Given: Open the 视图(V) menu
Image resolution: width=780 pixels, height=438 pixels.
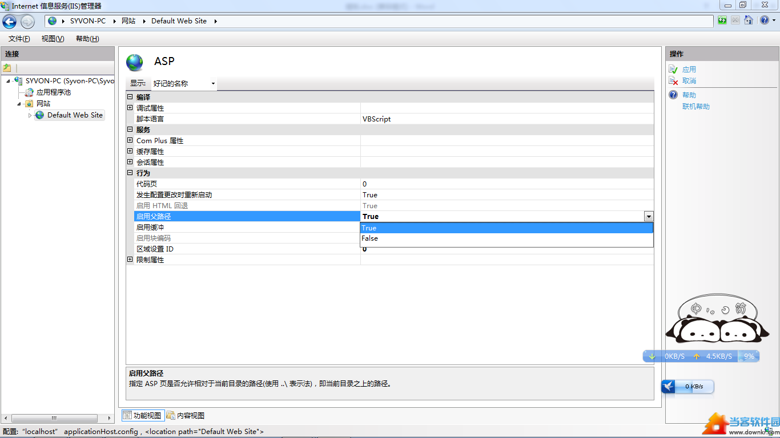Looking at the screenshot, I should click(53, 39).
